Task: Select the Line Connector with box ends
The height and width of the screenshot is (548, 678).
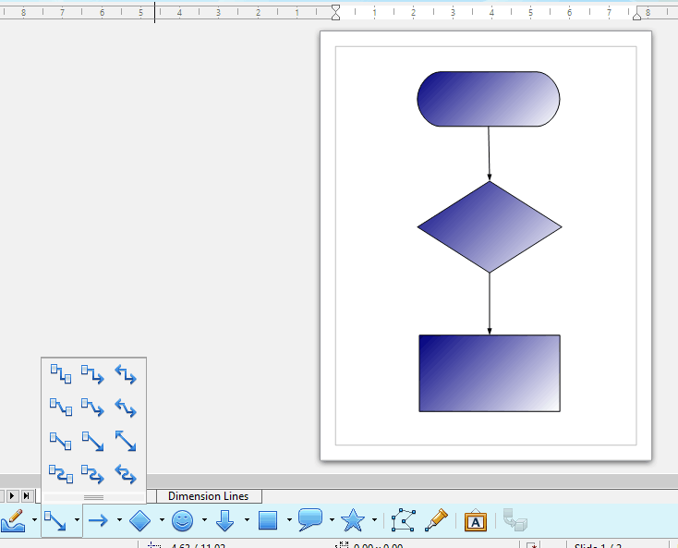Action: pos(61,408)
